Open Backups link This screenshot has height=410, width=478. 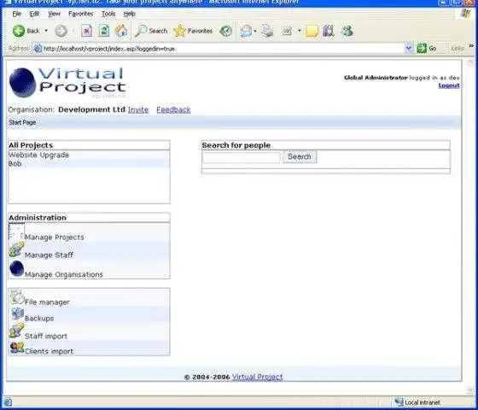point(39,319)
